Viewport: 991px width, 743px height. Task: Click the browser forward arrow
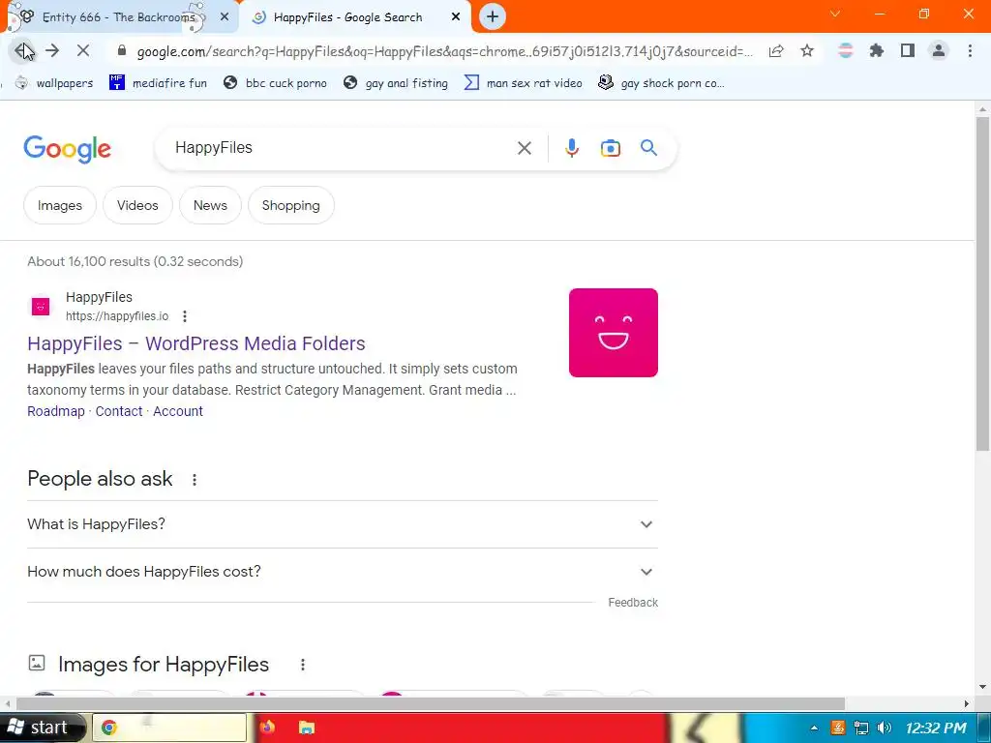click(x=52, y=50)
